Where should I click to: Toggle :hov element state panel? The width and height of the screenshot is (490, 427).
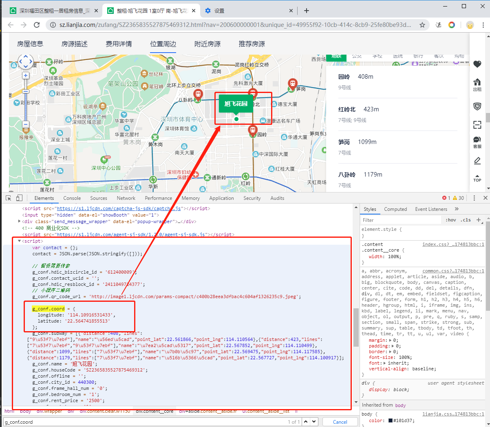pos(451,220)
